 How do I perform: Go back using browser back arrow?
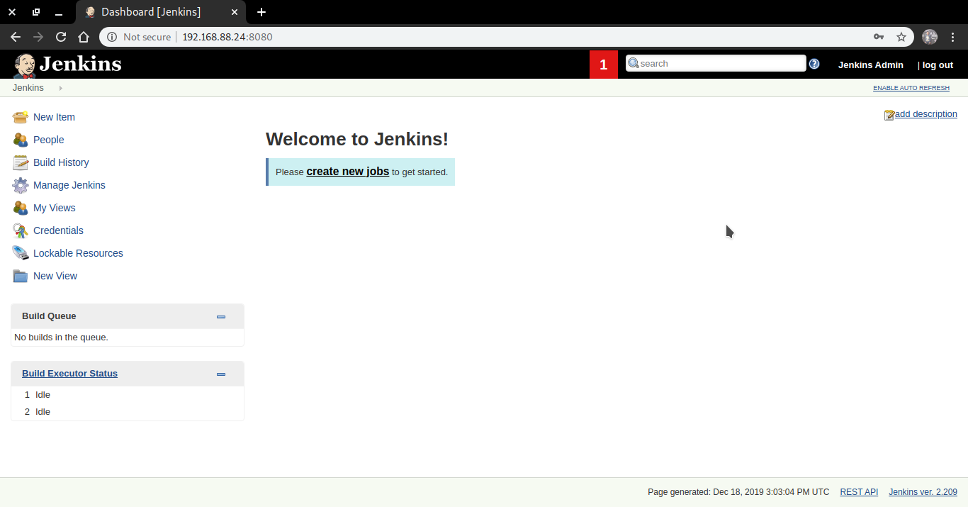pos(16,37)
